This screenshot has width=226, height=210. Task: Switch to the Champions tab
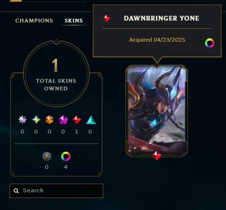pyautogui.click(x=34, y=21)
